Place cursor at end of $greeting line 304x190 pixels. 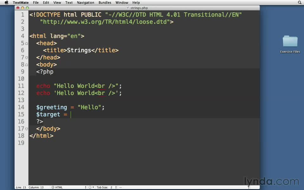pos(105,107)
